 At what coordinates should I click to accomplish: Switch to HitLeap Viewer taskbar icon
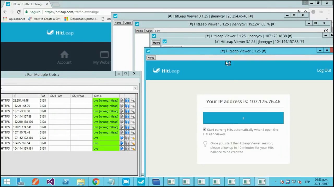141,182
